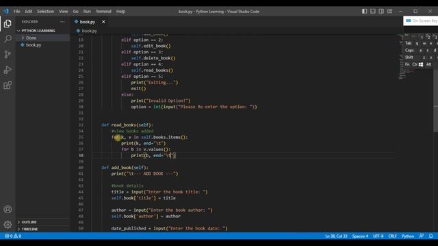Open Explorer views and more actions ellipsis
The width and height of the screenshot is (438, 246).
pos(62,22)
